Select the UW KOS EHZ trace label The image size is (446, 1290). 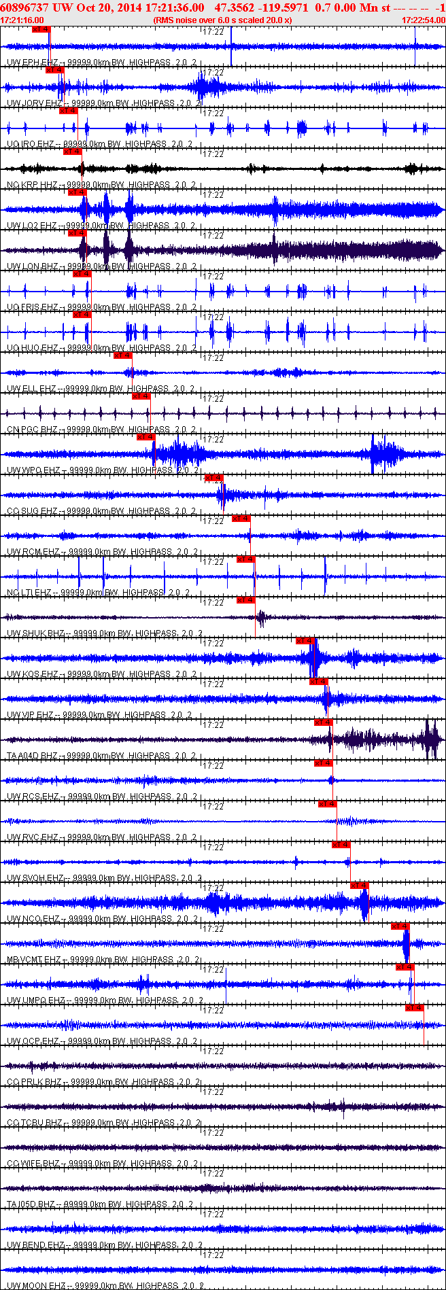coord(102,674)
